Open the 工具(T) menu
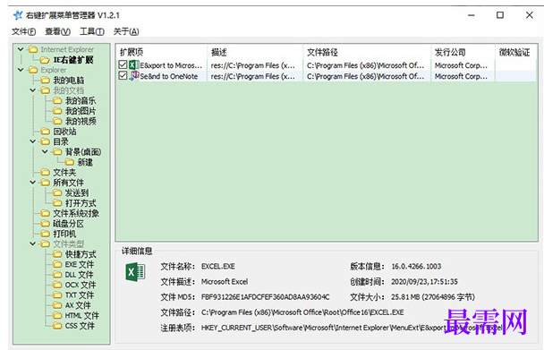The image size is (544, 350). point(92,31)
